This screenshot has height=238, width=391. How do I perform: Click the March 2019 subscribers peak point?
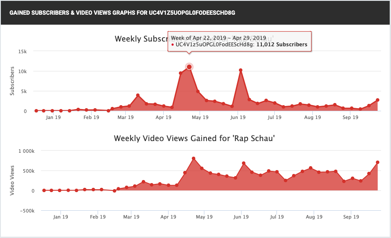pyautogui.click(x=138, y=95)
